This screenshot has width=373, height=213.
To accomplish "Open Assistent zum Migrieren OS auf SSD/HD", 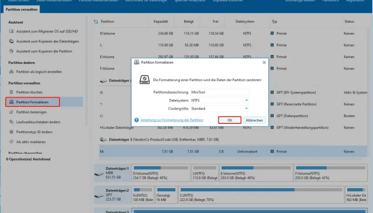I will point(47,31).
